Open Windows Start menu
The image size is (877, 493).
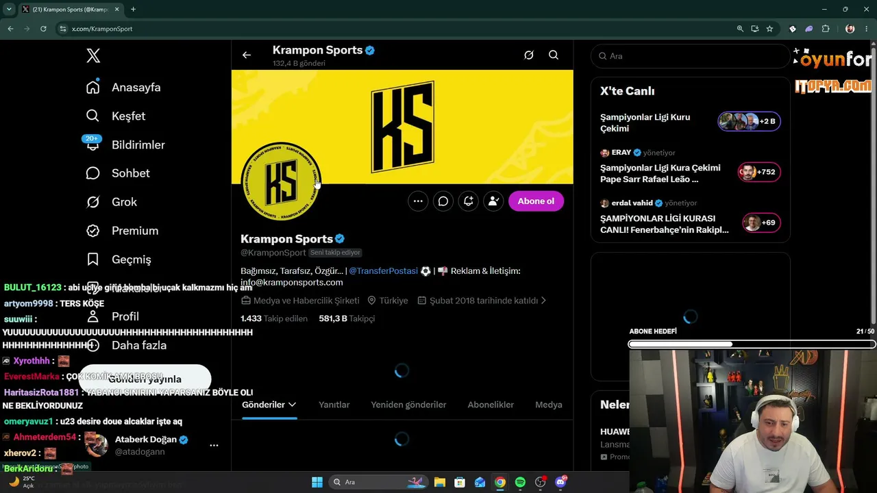(317, 482)
